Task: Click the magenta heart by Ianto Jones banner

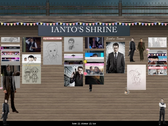Action: click(1, 49)
